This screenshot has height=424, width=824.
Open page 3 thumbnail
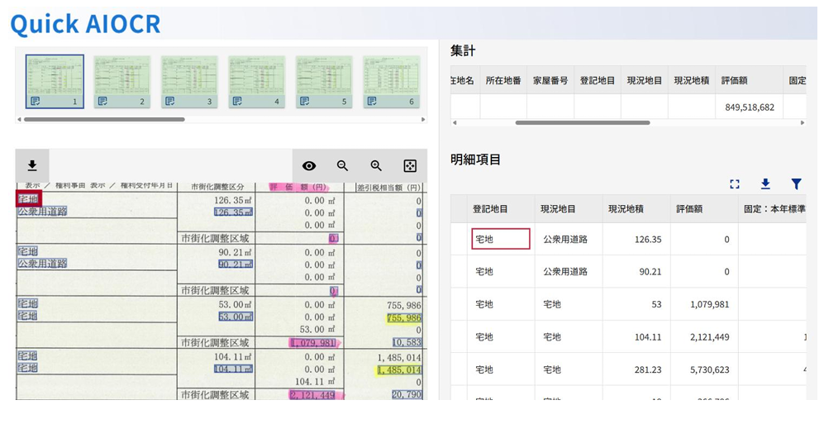point(189,81)
